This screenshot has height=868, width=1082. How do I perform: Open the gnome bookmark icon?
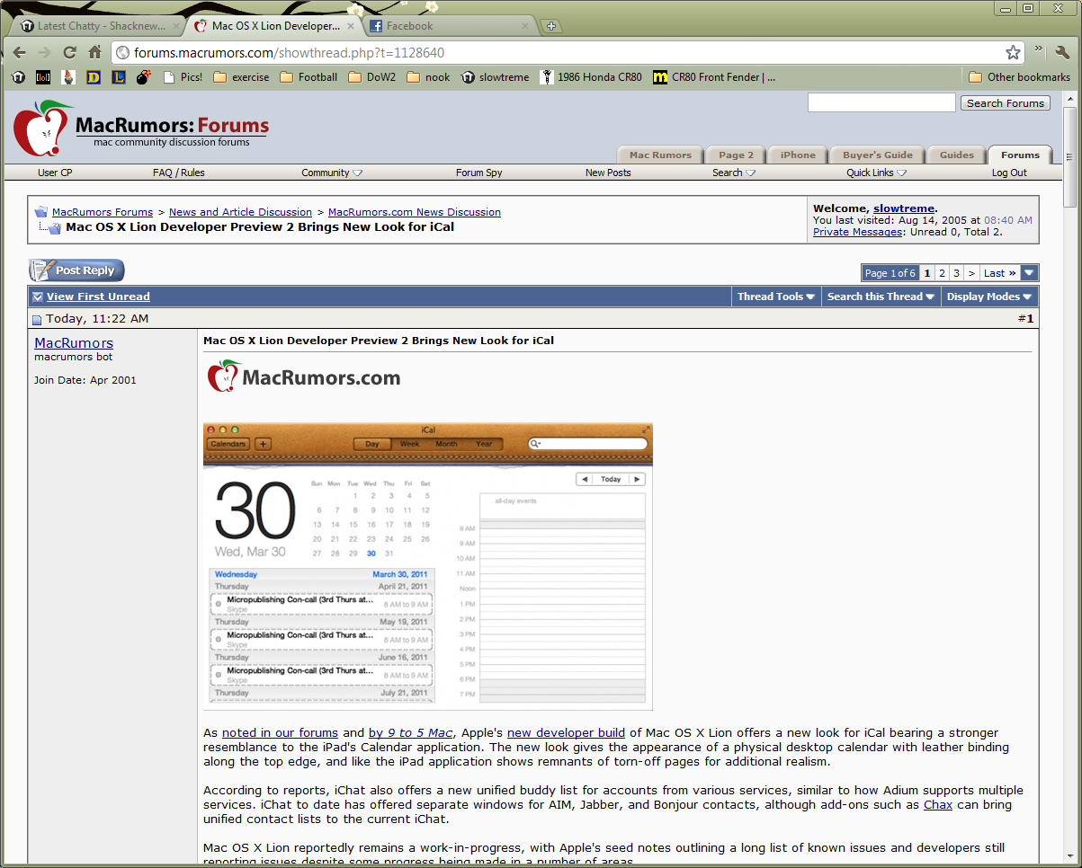pos(68,77)
